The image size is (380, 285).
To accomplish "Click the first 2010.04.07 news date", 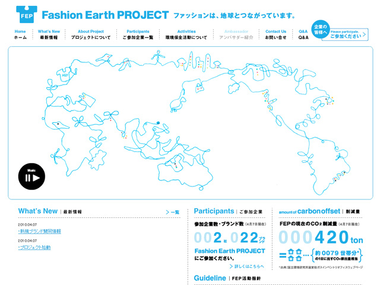I will click(27, 224).
